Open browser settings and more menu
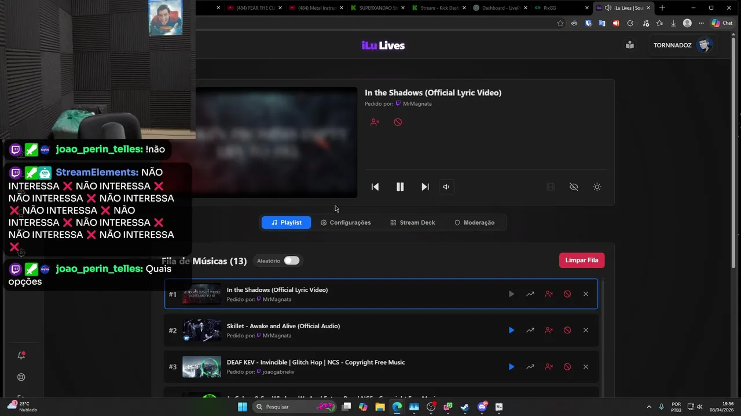The width and height of the screenshot is (741, 416). [x=701, y=23]
